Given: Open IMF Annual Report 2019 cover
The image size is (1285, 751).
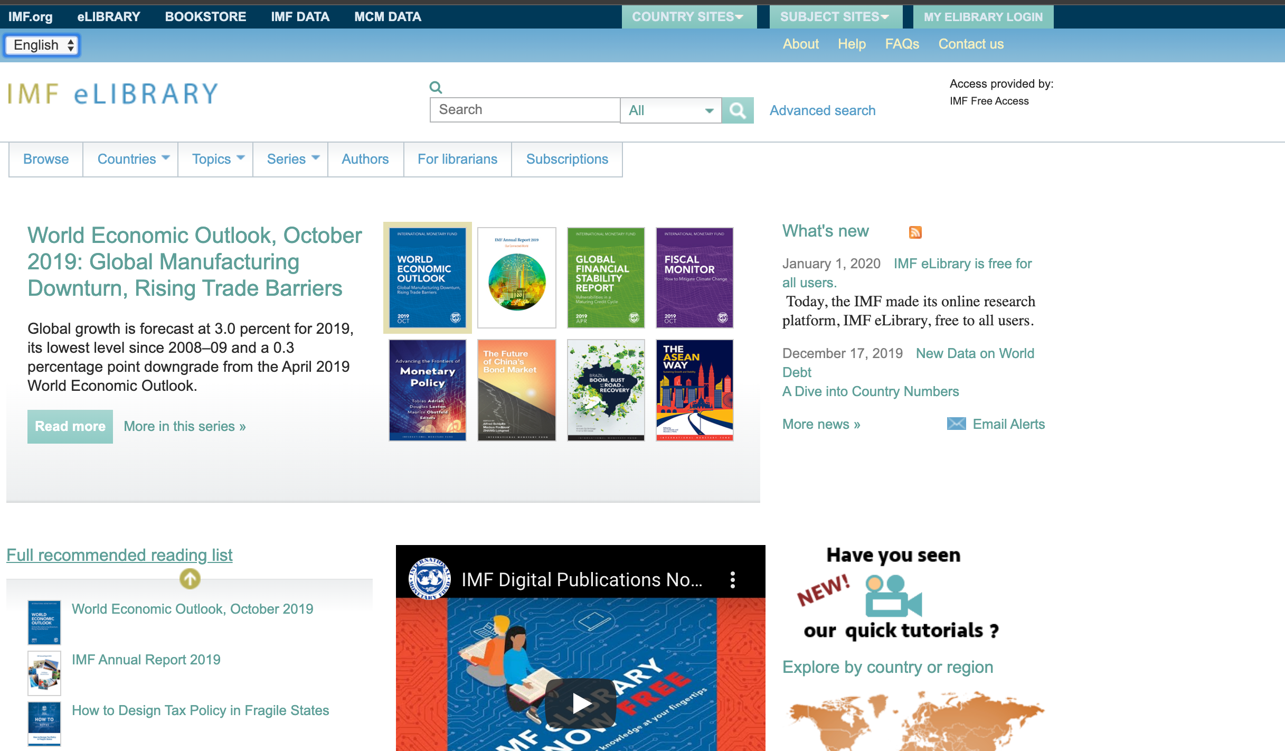Looking at the screenshot, I should coord(517,278).
